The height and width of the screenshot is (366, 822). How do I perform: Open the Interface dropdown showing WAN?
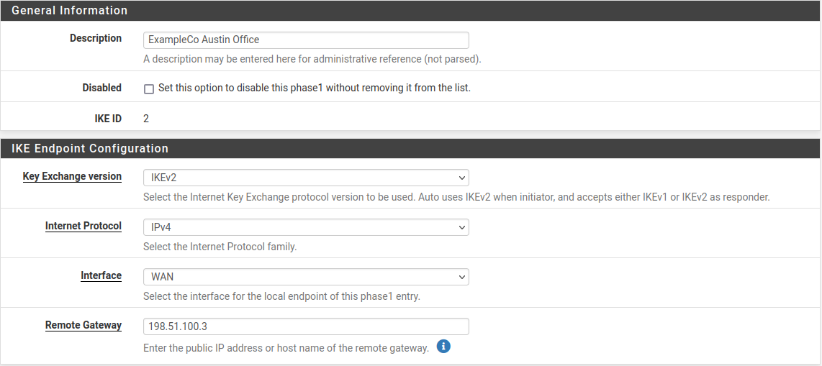306,277
